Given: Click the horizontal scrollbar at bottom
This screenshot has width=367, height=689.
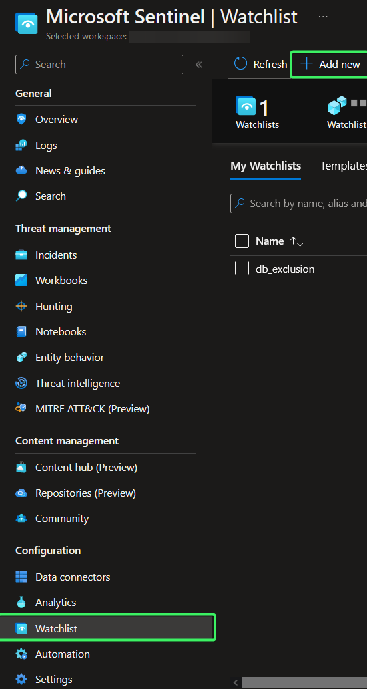Looking at the screenshot, I should [x=304, y=682].
